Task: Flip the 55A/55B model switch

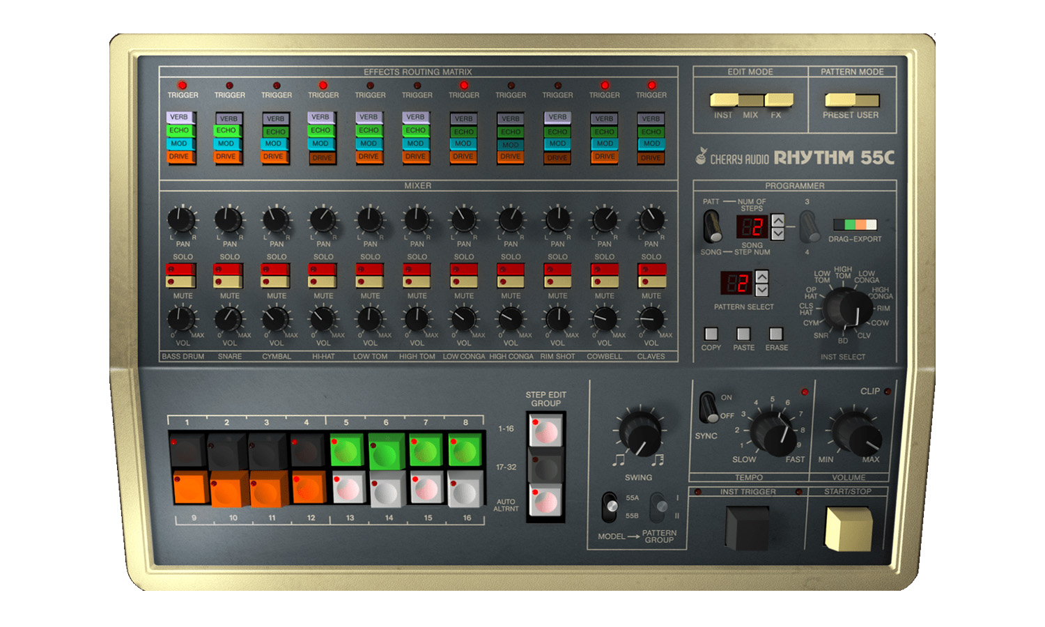Action: pos(610,506)
